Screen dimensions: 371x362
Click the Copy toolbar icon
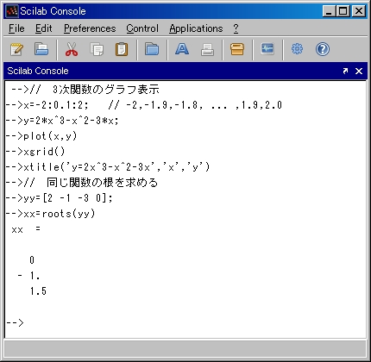coord(97,49)
